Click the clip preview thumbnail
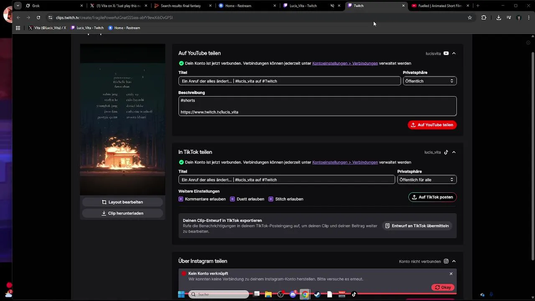Image resolution: width=535 pixels, height=301 pixels. click(x=122, y=119)
